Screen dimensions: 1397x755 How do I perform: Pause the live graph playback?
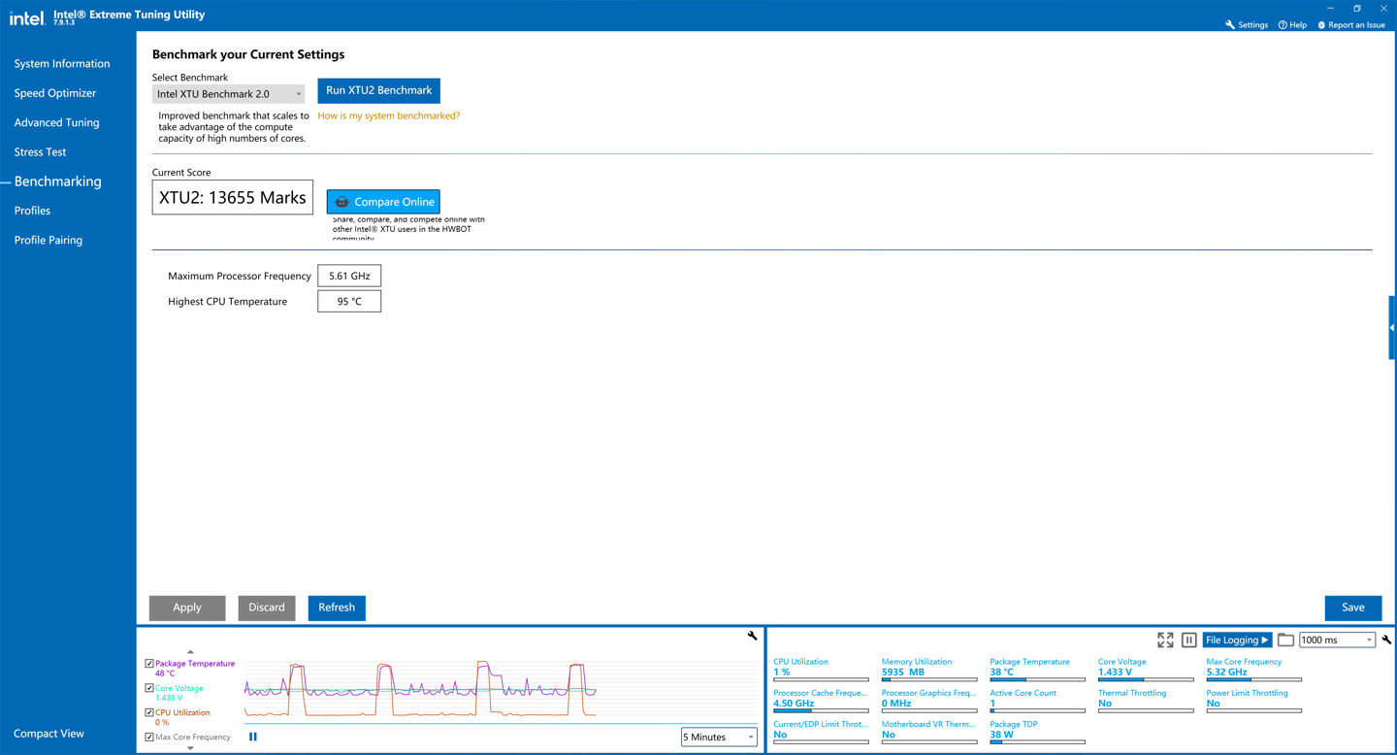[253, 737]
